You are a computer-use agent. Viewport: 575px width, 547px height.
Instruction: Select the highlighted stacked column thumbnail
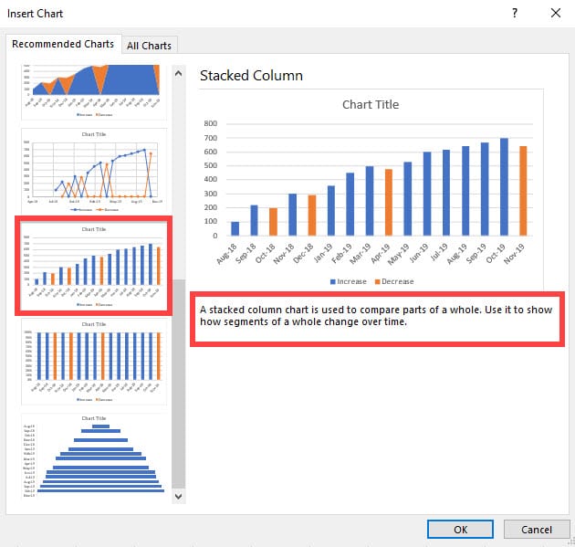[x=91, y=265]
